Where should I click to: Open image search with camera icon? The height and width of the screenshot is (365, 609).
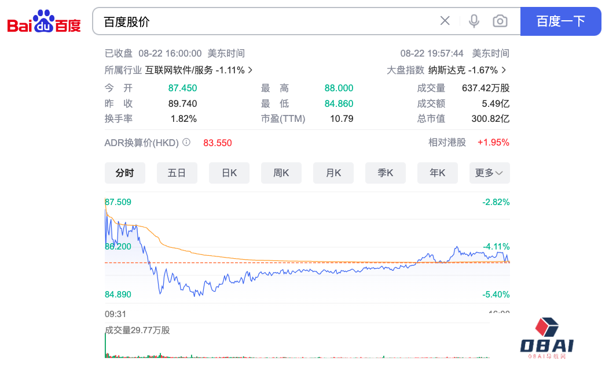pyautogui.click(x=500, y=21)
